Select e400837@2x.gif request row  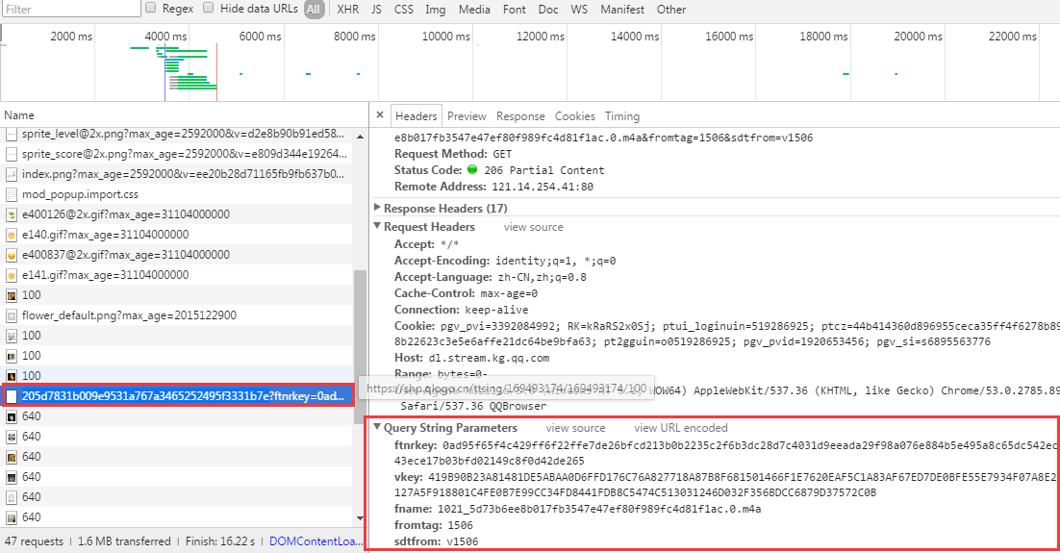point(177,255)
